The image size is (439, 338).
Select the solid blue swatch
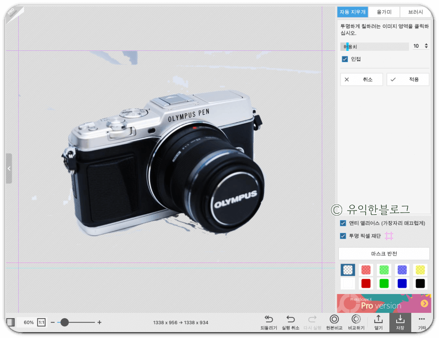(402, 283)
